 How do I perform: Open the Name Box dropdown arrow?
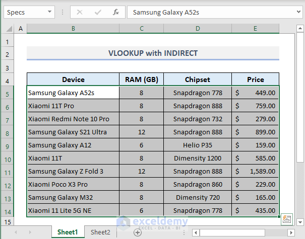tap(49, 12)
